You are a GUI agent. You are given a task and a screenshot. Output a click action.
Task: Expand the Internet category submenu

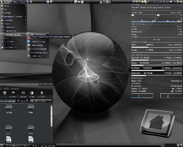pos(14,13)
